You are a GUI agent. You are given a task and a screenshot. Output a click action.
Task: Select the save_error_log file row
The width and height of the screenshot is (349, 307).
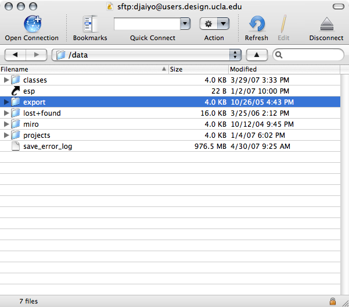pos(48,146)
